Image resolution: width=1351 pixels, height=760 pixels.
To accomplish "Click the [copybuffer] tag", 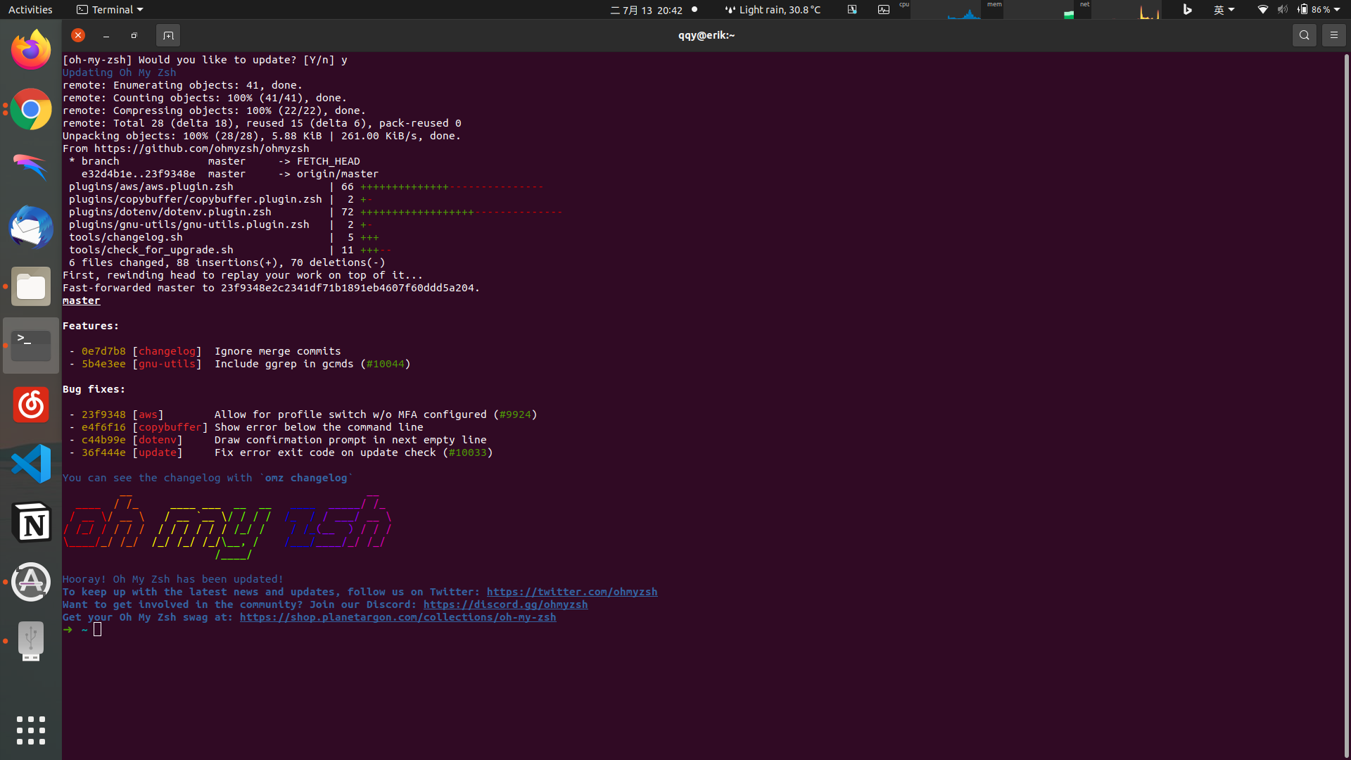I will (x=170, y=427).
